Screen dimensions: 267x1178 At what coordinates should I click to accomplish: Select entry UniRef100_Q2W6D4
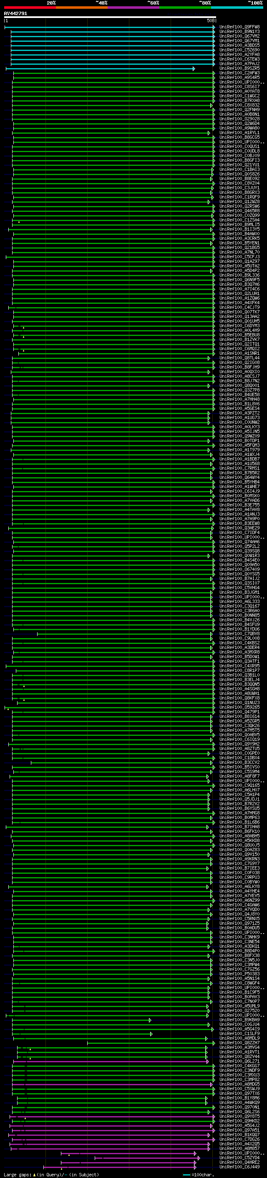point(239,123)
